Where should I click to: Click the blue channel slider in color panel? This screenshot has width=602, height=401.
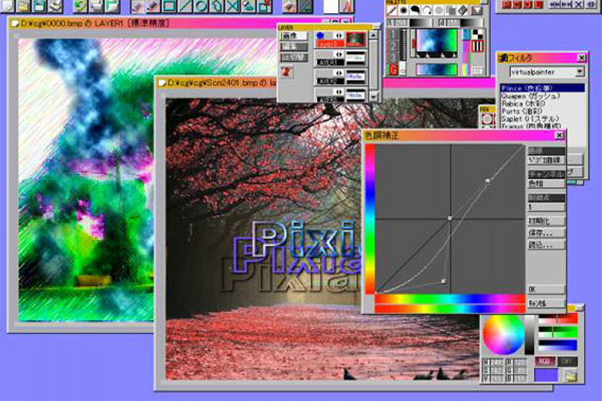coord(557,345)
